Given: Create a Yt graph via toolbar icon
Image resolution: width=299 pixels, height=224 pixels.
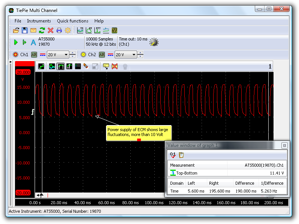Looking at the screenshot, I should coord(80,30).
